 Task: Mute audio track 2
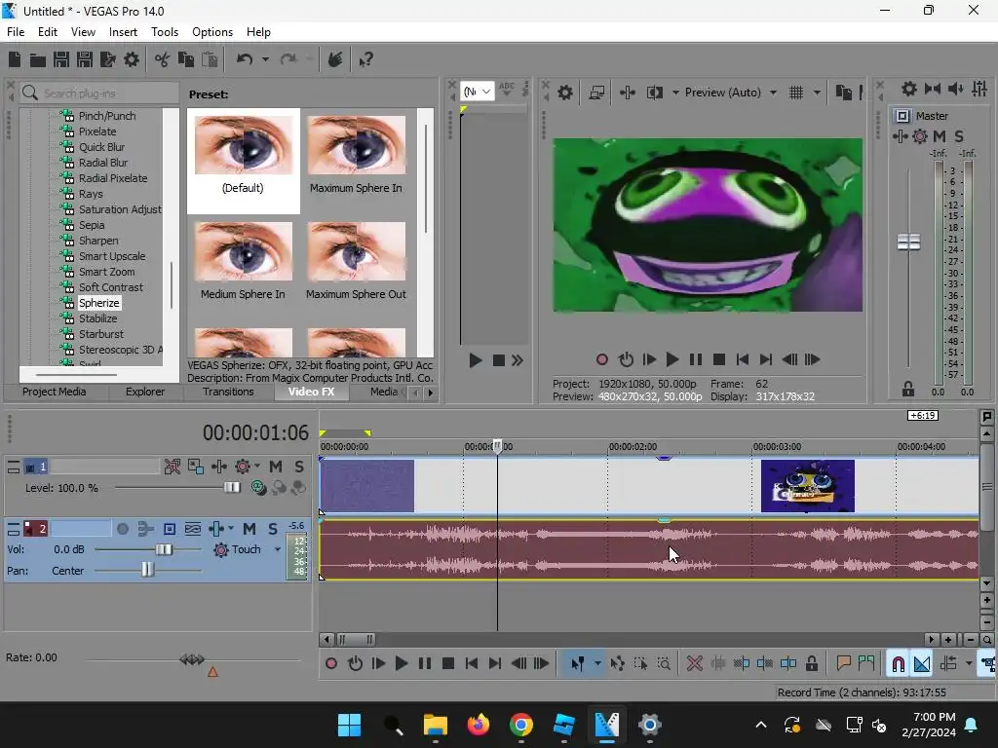click(249, 529)
